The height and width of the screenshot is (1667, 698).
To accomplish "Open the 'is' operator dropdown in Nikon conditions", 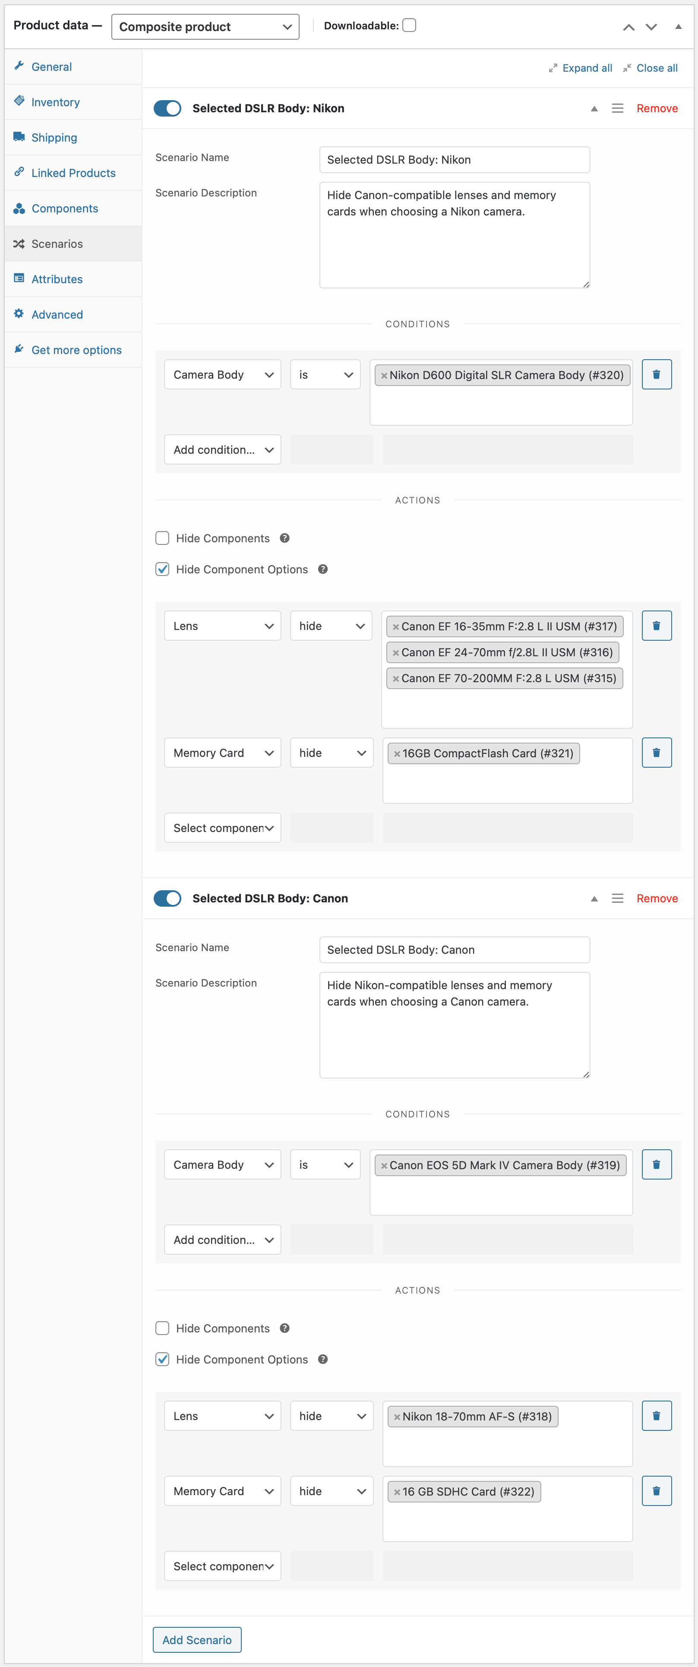I will [325, 375].
